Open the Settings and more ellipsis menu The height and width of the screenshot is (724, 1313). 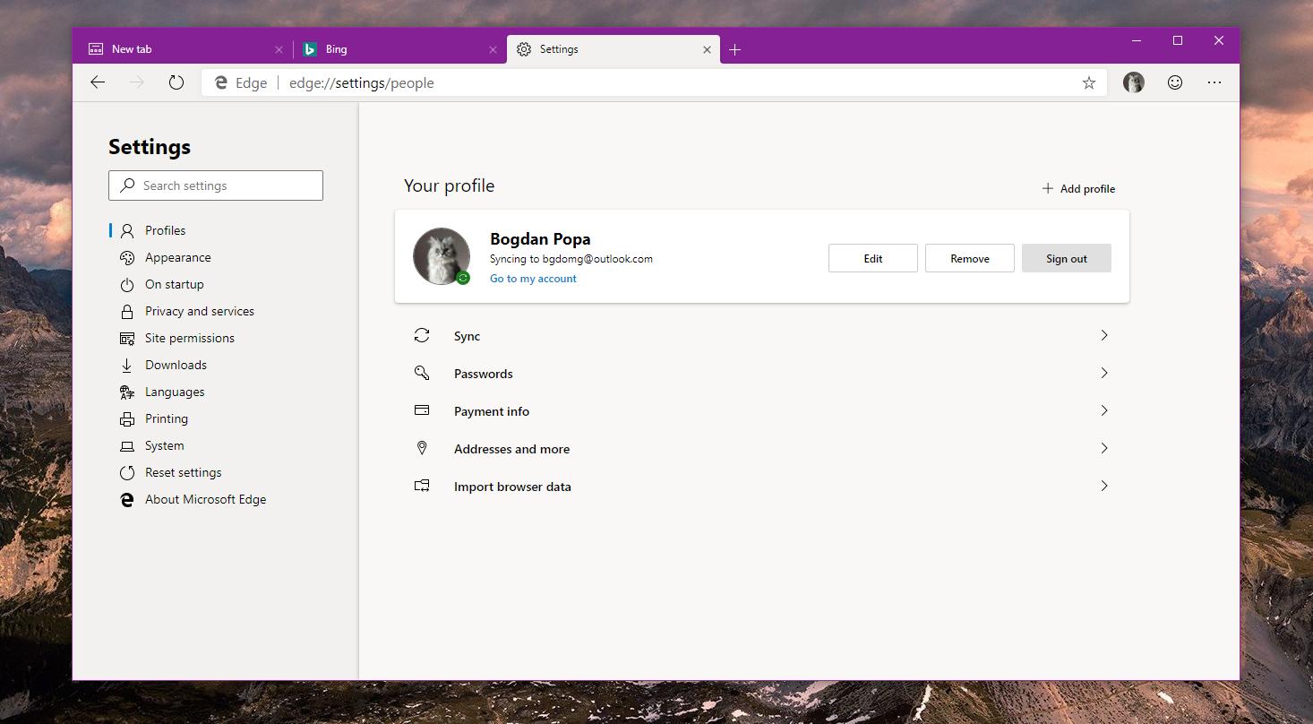(1214, 82)
